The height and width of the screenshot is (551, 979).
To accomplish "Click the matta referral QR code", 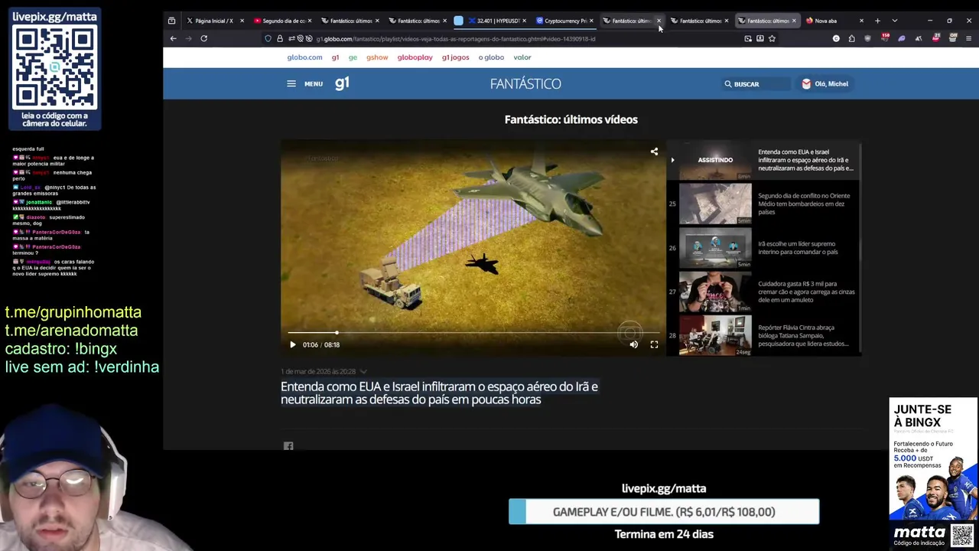I will coord(963,536).
